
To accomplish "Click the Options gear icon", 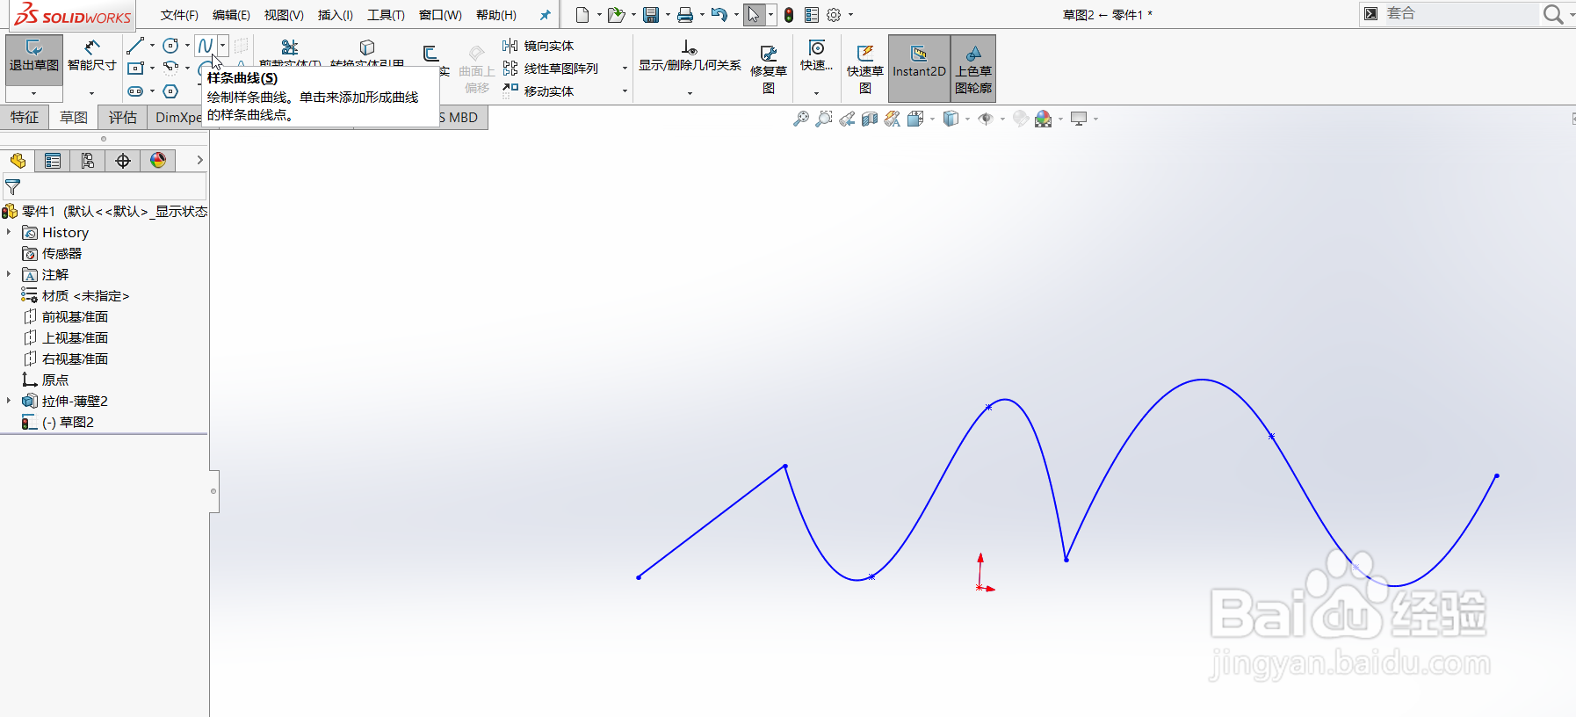I will [834, 15].
